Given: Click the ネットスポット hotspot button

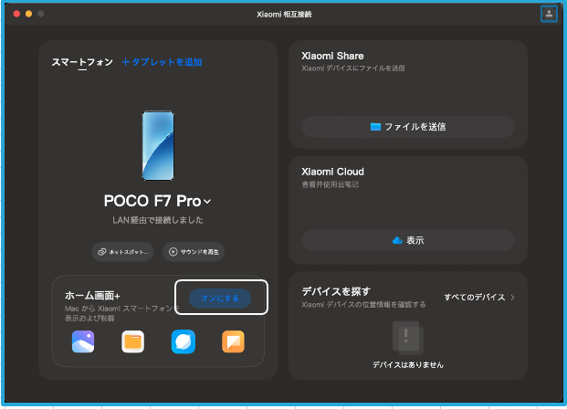Looking at the screenshot, I should 122,251.
